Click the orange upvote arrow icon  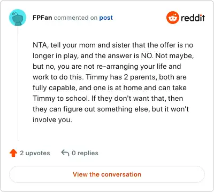pyautogui.click(x=13, y=153)
